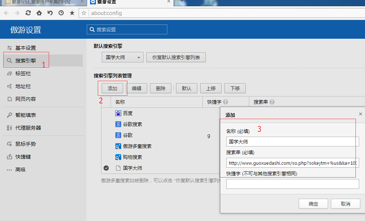Viewport: 365px width, 221px height.
Task: Select the 傲游多重搜索 engine row
Action: pyautogui.click(x=161, y=146)
